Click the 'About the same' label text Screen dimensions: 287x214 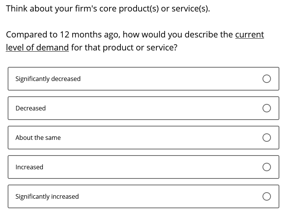pos(38,138)
